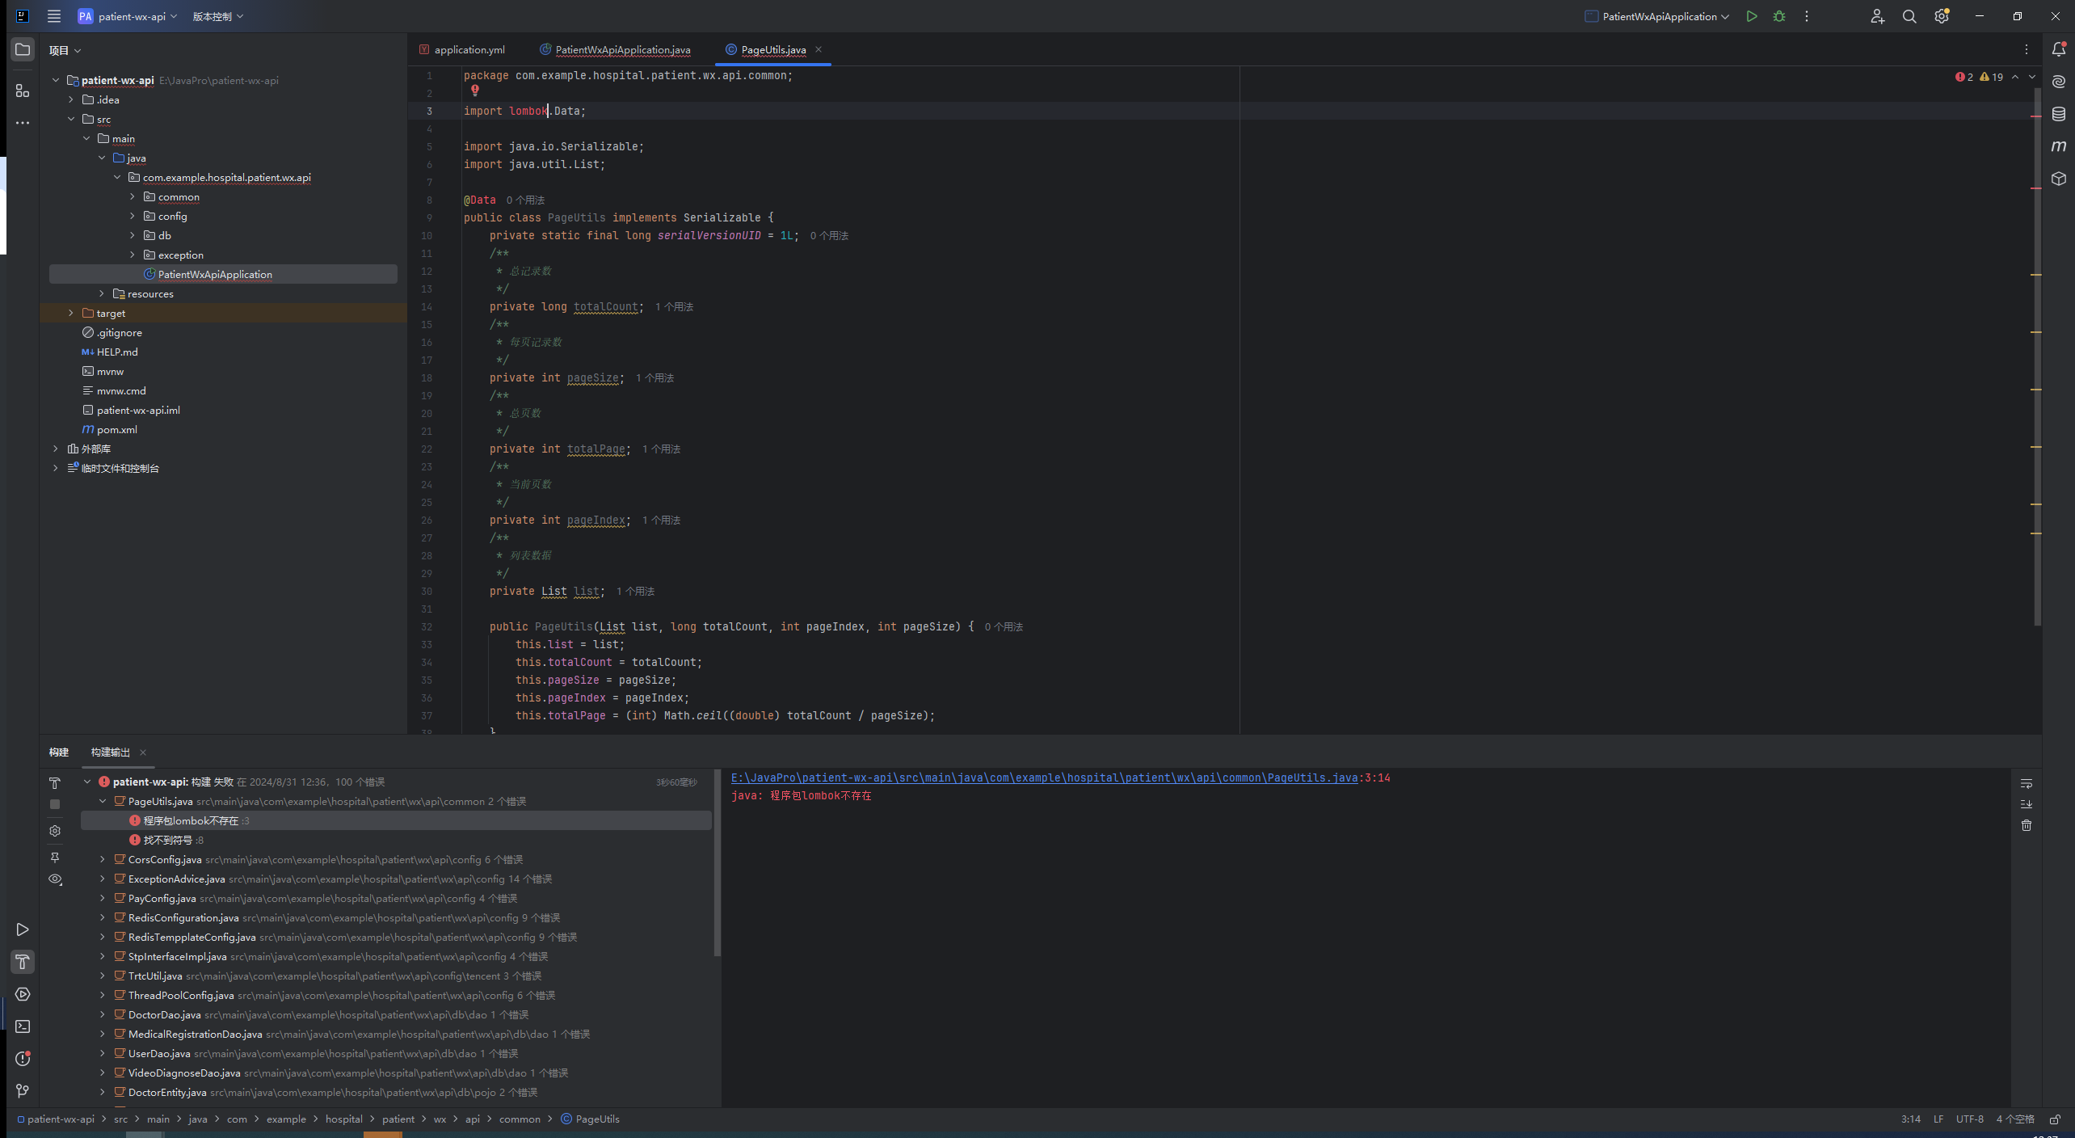Open Problems tool window icon
Image resolution: width=2075 pixels, height=1138 pixels.
23,1059
